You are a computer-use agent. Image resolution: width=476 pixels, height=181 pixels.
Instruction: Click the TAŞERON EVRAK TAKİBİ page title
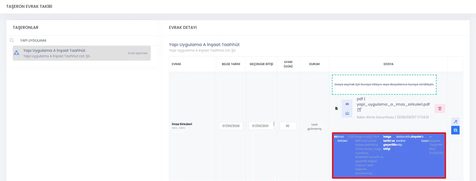(29, 7)
